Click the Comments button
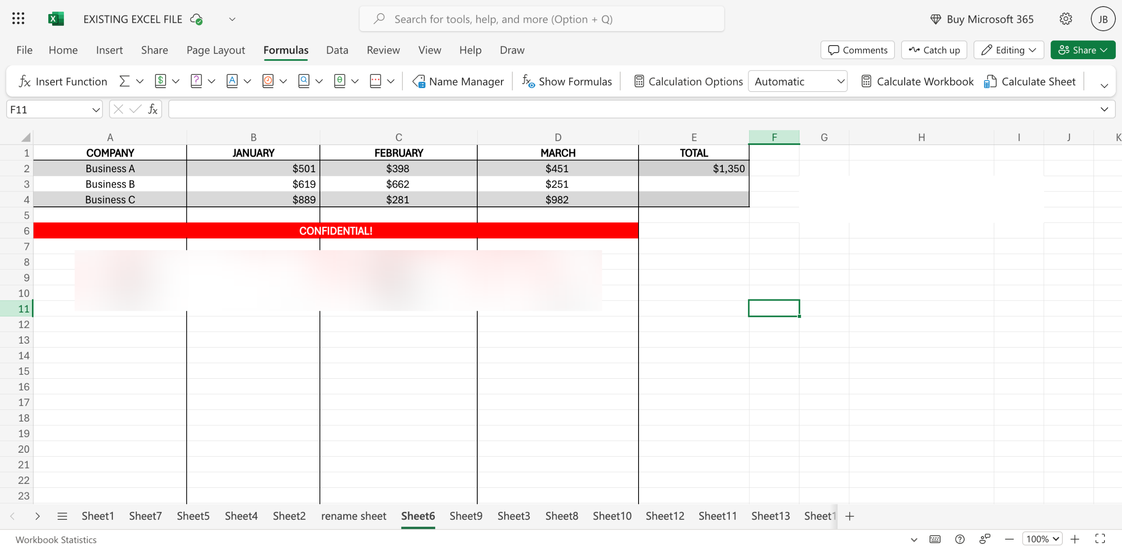This screenshot has width=1122, height=547. (857, 50)
